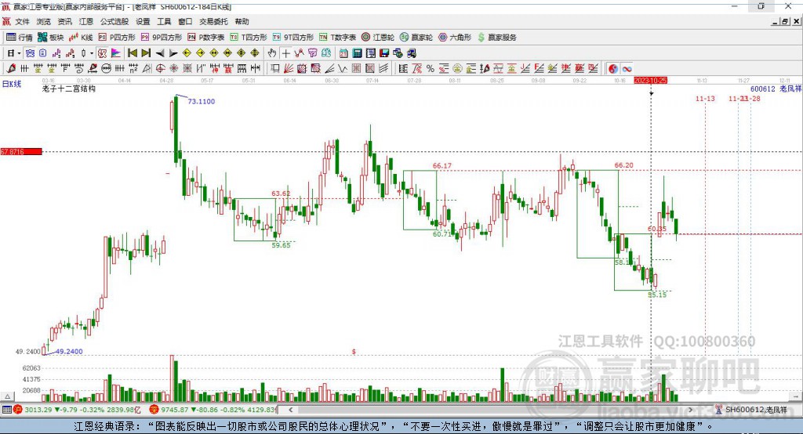Click the blue 49.2400 low price label
The image size is (803, 434).
69,352
